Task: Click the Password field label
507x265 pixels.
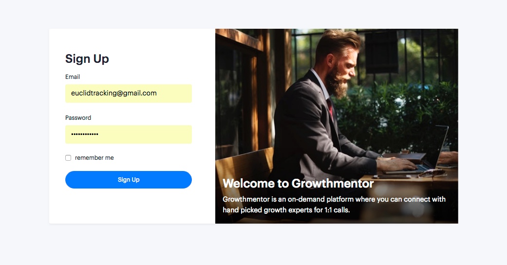Action: pos(78,118)
